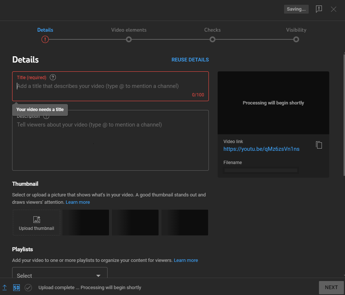Select the third auto-generated thumbnail
The width and height of the screenshot is (345, 295).
click(185, 223)
